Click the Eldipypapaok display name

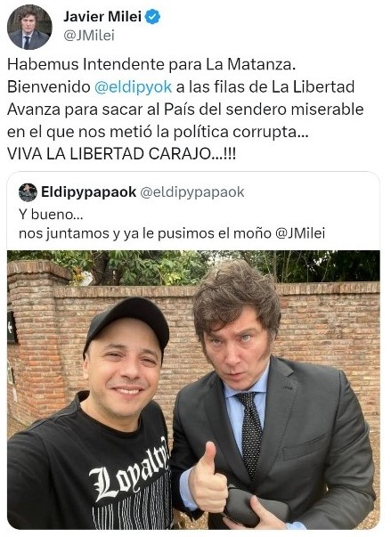[89, 192]
